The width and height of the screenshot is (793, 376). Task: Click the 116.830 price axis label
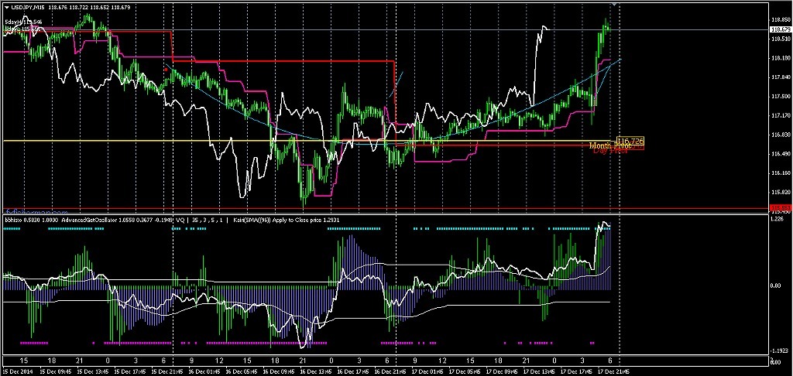click(780, 135)
